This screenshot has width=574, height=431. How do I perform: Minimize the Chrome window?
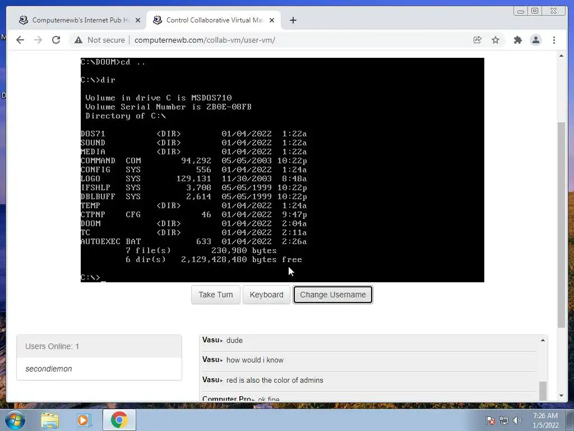point(521,11)
